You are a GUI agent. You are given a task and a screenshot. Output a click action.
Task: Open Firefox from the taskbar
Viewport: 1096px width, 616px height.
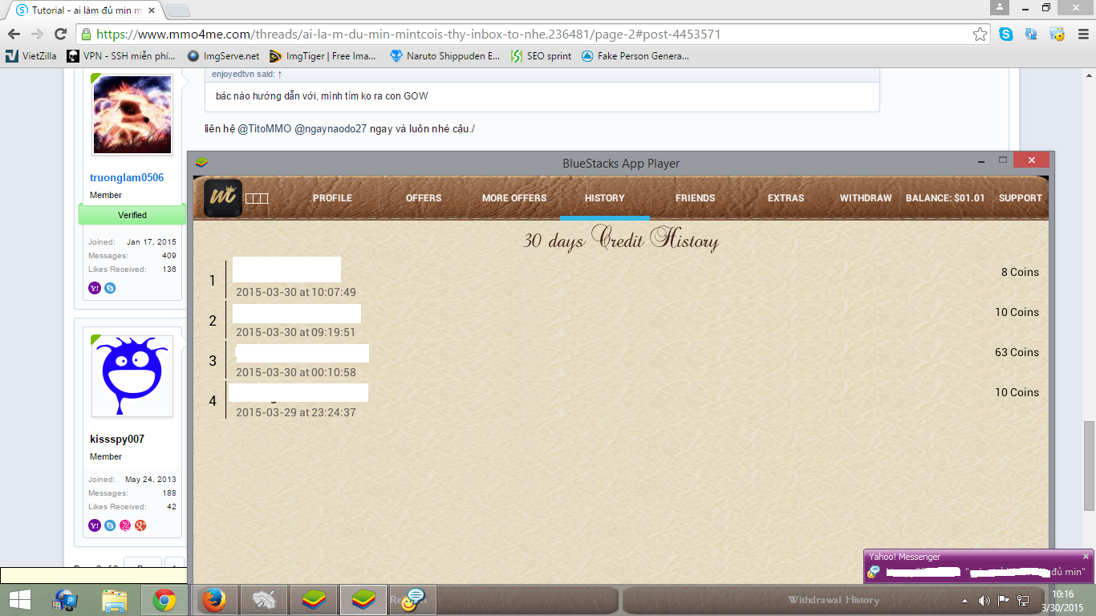coord(214,600)
